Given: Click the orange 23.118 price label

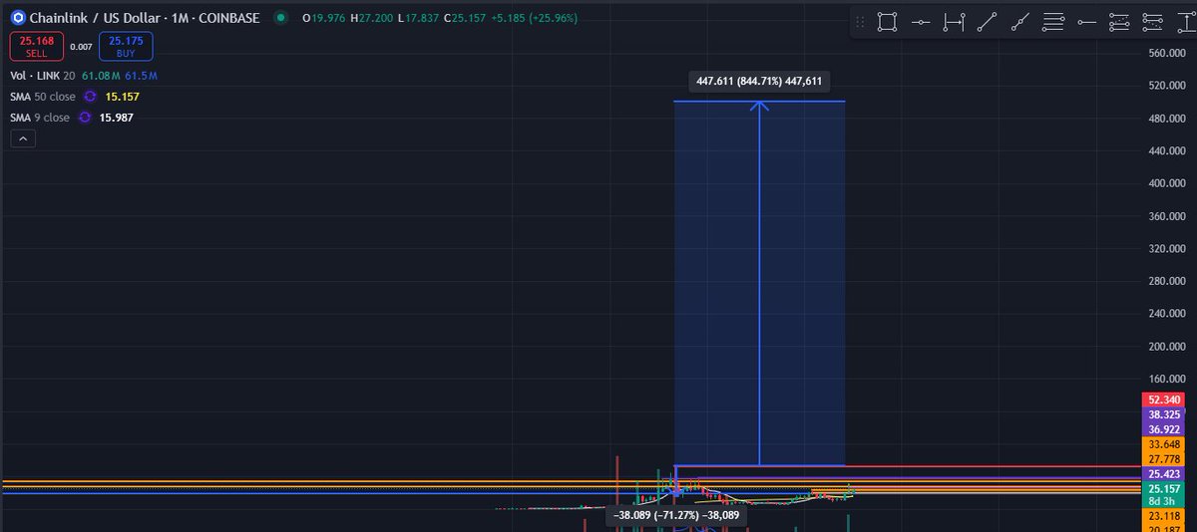Looking at the screenshot, I should [x=1164, y=517].
